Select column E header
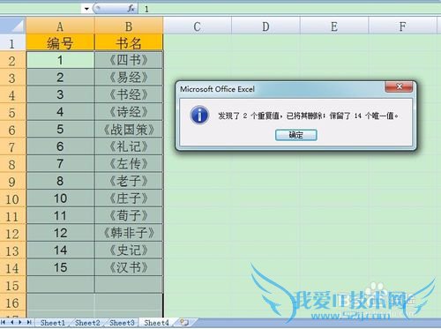 [x=334, y=26]
